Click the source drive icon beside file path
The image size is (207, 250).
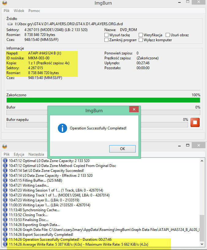[x=10, y=24]
